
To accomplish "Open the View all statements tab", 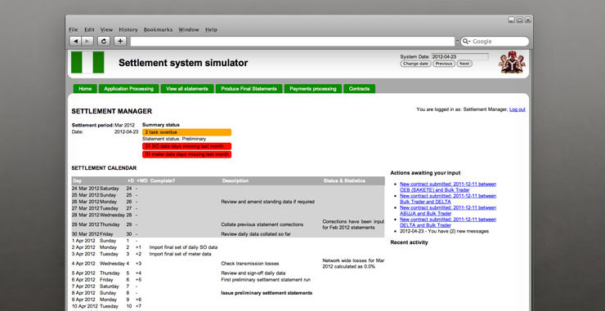I will tap(187, 89).
